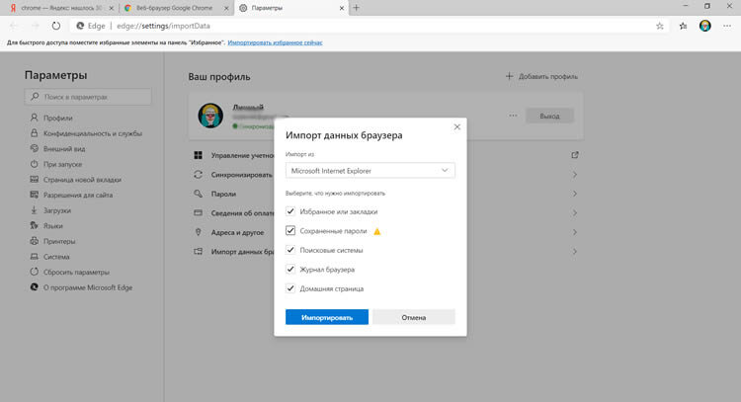Click the Система system icon

pos(34,257)
